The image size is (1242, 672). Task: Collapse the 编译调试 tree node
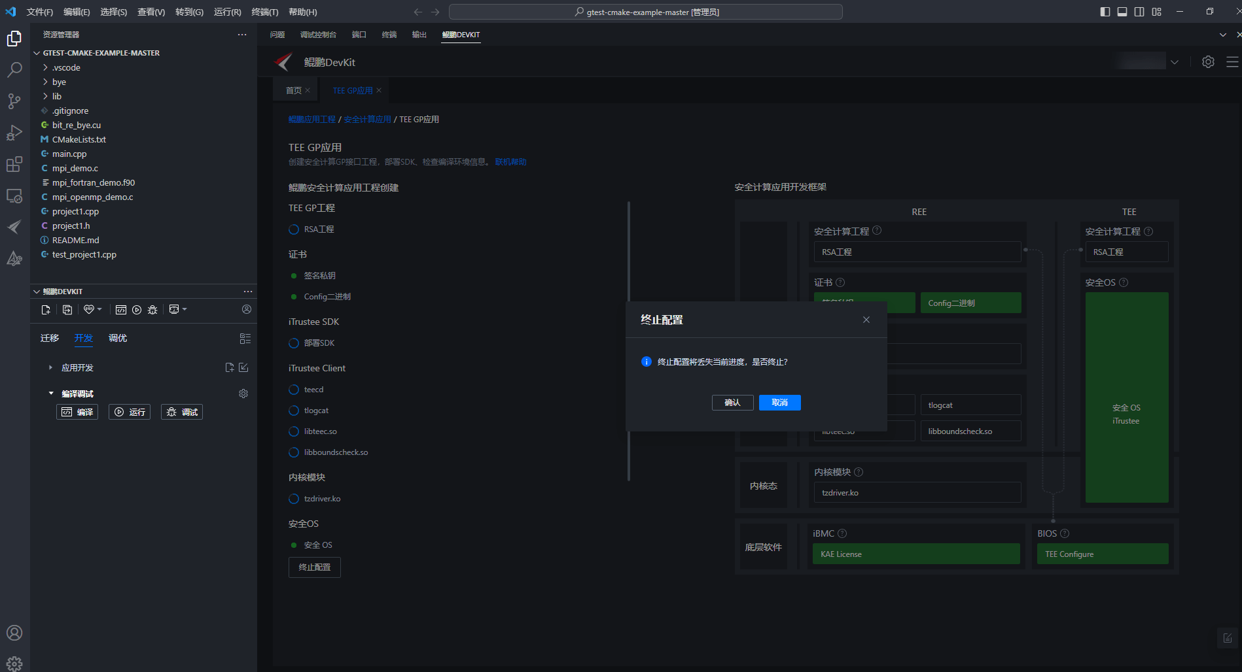(51, 394)
